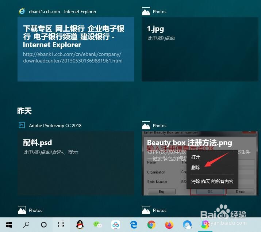Click the colorful round icon on taskbar

point(205,225)
